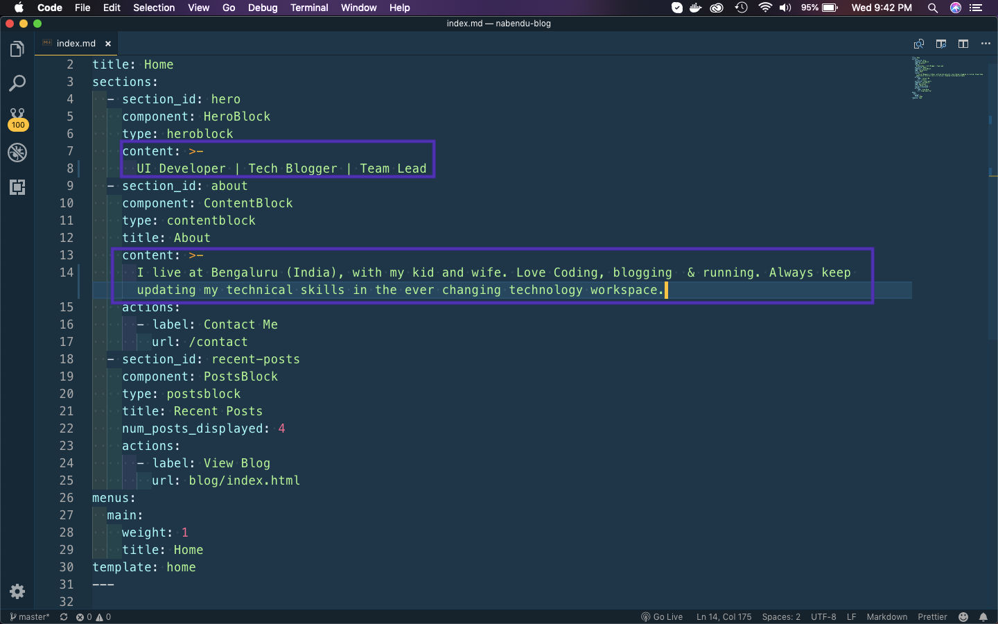The image size is (998, 624).
Task: Open the Manage gear menu
Action: coord(17,591)
